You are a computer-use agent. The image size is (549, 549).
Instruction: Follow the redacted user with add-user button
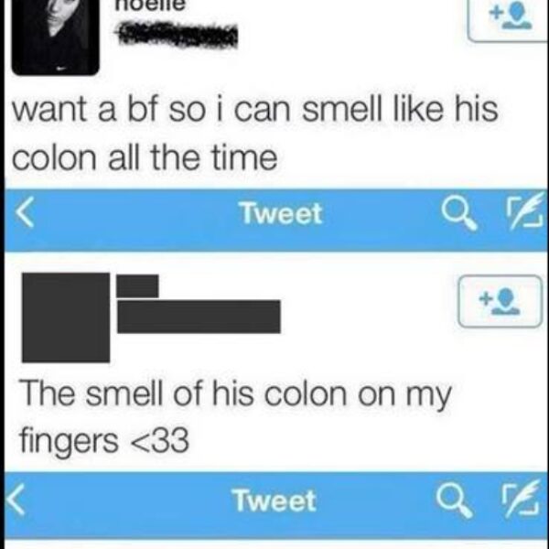[x=500, y=301]
